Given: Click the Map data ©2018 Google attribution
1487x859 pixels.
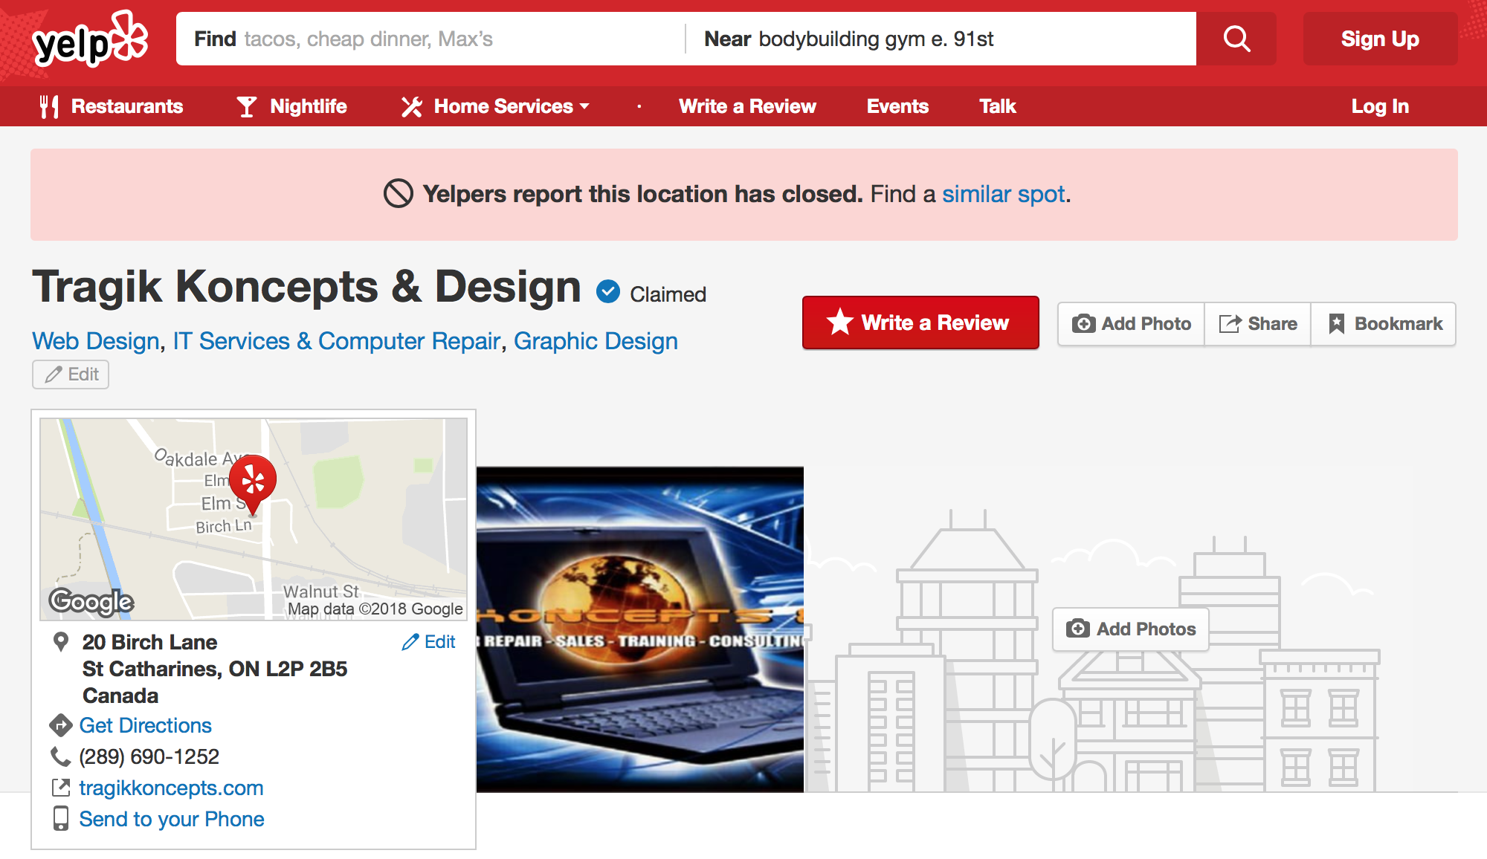Looking at the screenshot, I should click(x=375, y=609).
